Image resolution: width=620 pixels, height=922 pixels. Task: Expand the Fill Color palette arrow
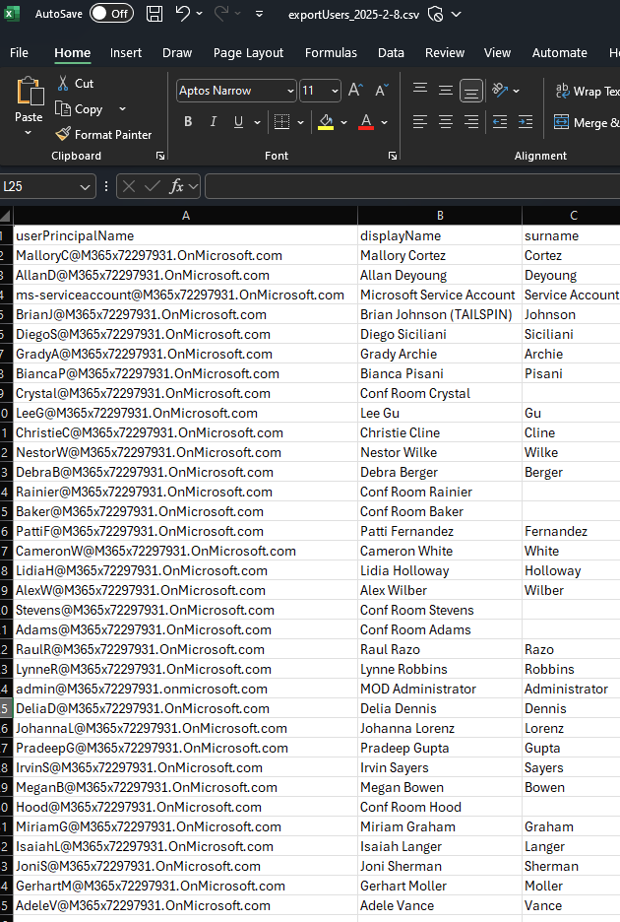[343, 122]
